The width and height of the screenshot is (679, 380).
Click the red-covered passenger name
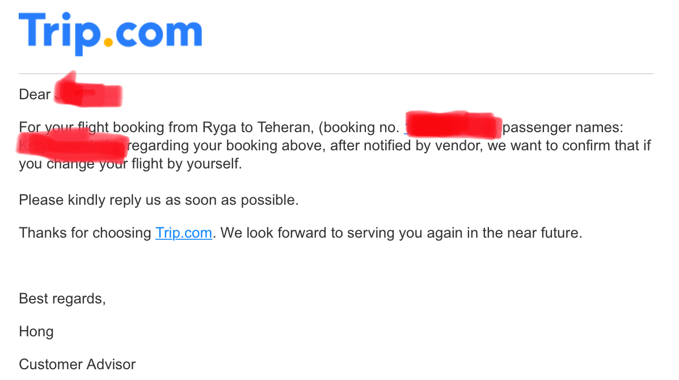[73, 145]
